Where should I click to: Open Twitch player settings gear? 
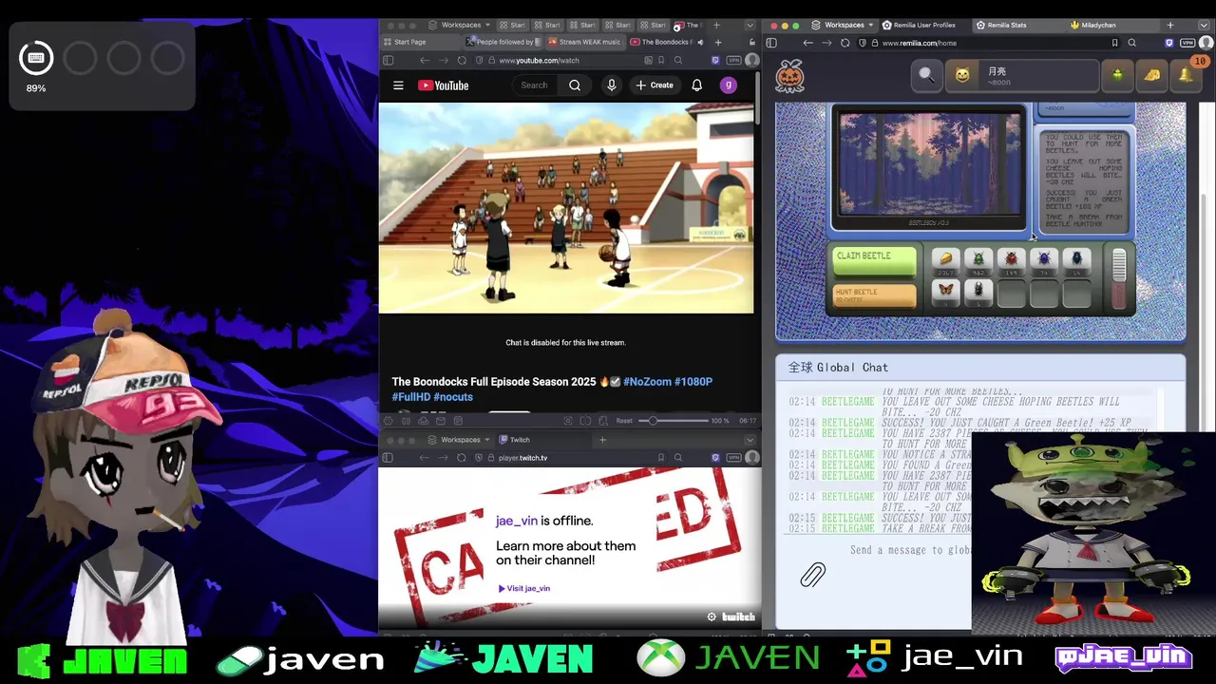[x=712, y=617]
